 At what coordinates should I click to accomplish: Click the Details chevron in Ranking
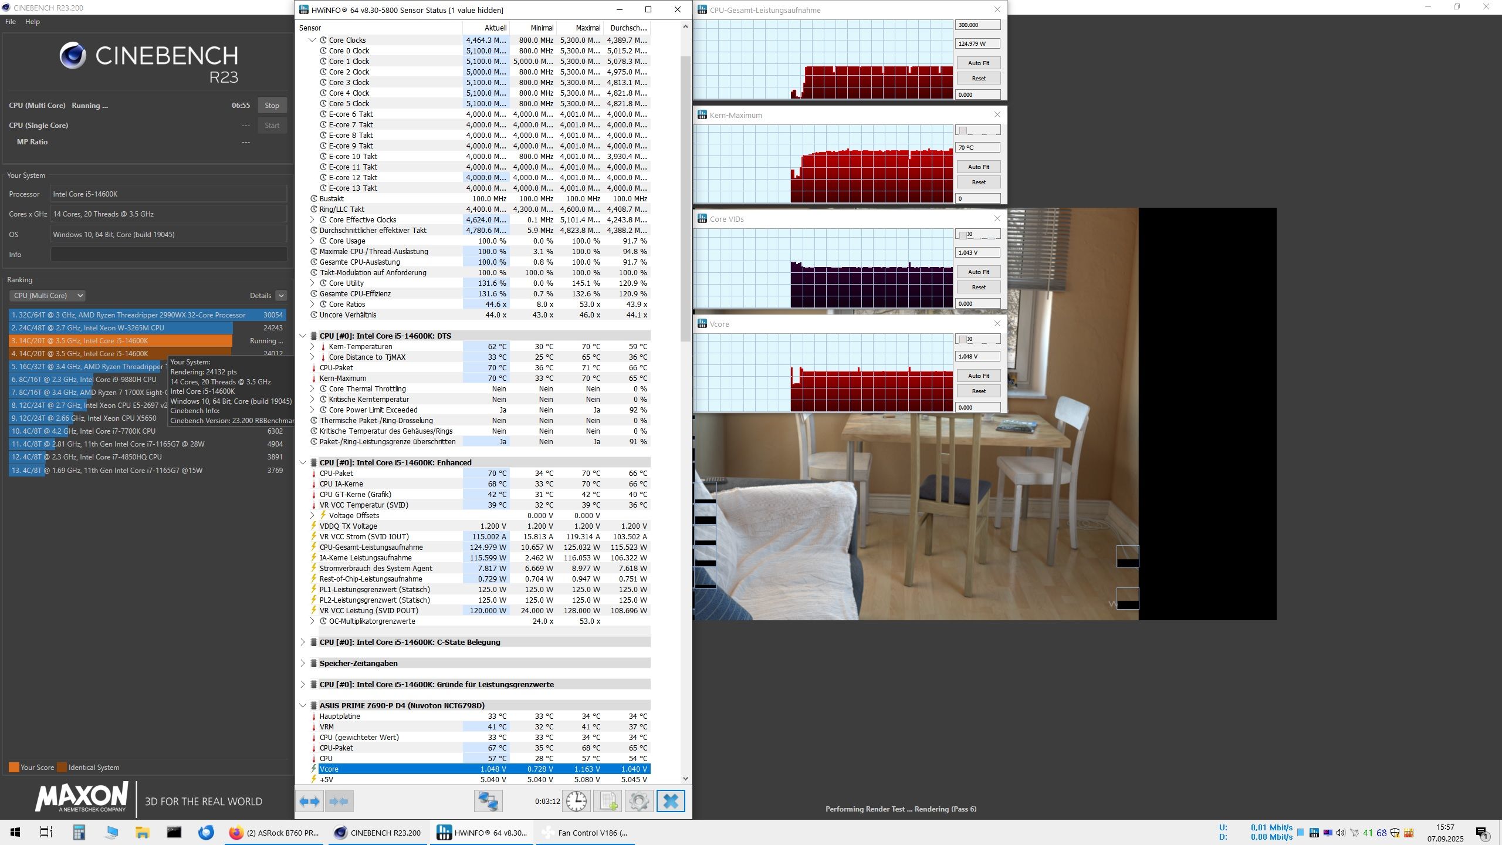281,296
